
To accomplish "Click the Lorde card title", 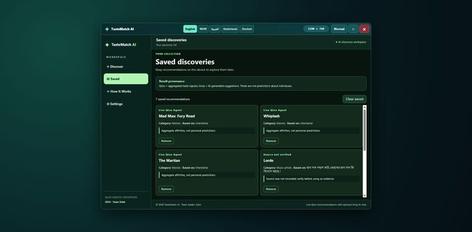I will tap(268, 161).
